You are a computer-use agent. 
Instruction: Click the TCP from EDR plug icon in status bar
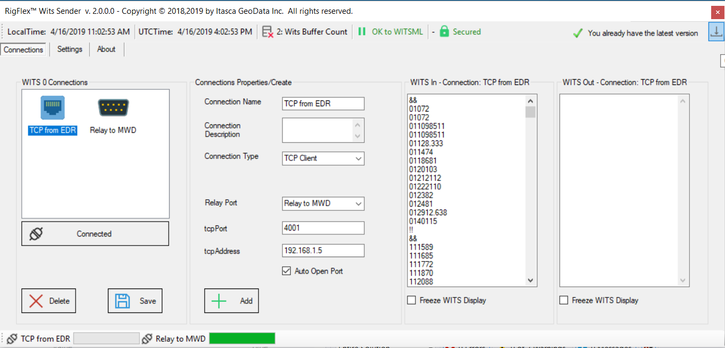[x=12, y=339]
